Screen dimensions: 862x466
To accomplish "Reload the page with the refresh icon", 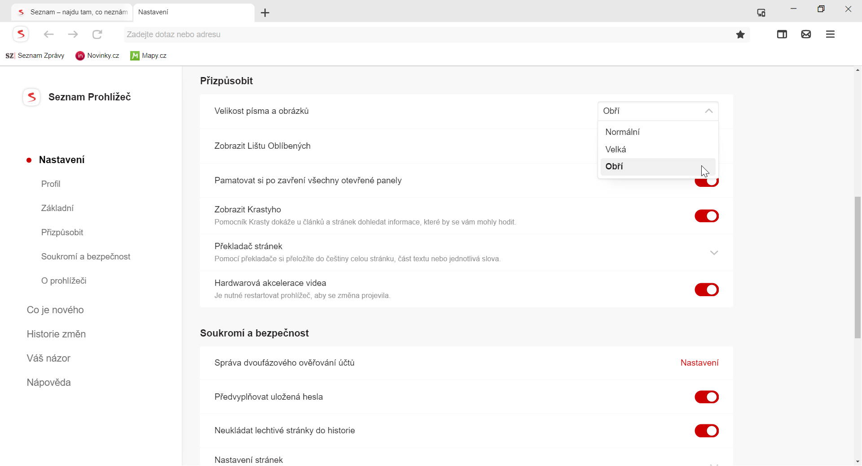I will (x=97, y=34).
